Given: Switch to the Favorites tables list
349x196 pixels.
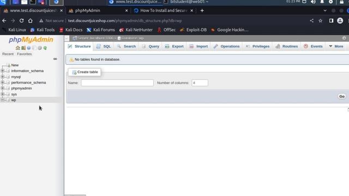Looking at the screenshot, I should (x=24, y=54).
